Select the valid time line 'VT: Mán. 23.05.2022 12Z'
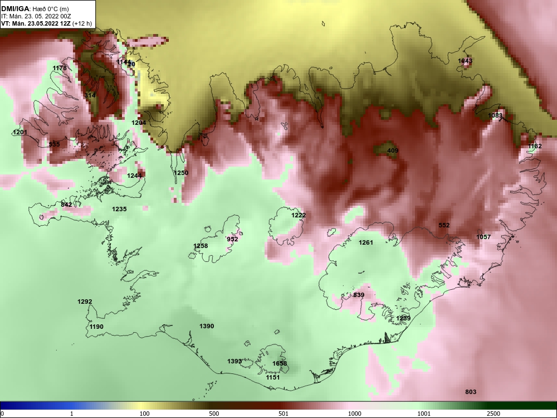This screenshot has width=557, height=418. pyautogui.click(x=36, y=23)
